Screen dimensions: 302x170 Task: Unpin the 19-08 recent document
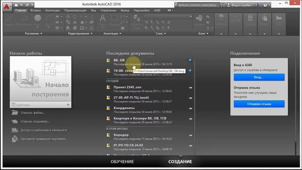click(x=190, y=70)
